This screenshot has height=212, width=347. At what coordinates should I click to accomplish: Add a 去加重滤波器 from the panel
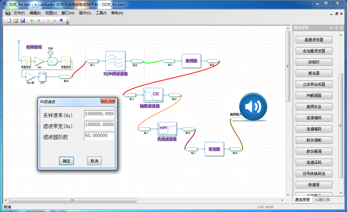coord(314,51)
